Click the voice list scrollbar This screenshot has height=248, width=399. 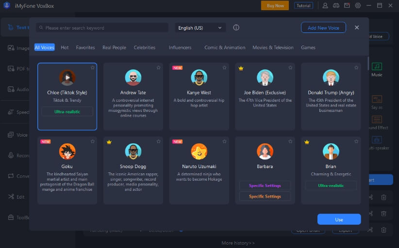point(368,63)
